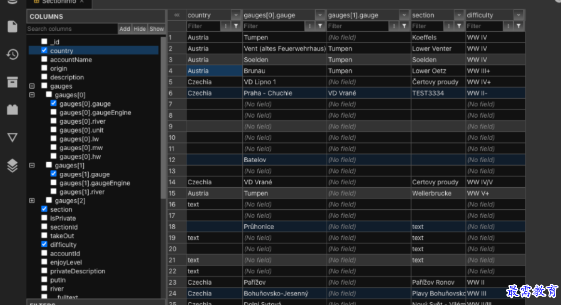Screen dimensions: 561x305
Task: Expand the gauges[2] tree node
Action: 32,201
